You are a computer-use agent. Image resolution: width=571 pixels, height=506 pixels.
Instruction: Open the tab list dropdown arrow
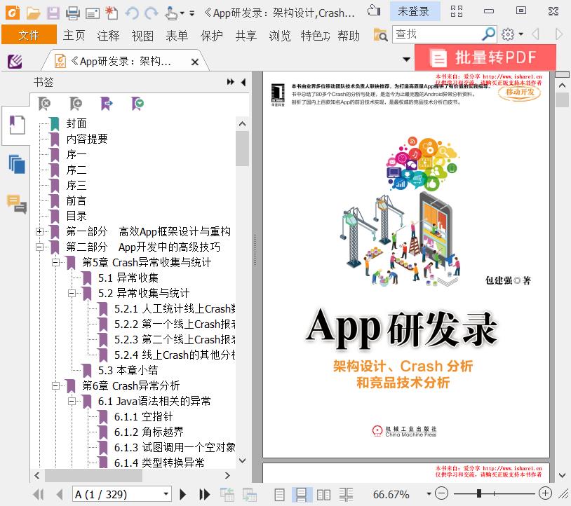(406, 60)
